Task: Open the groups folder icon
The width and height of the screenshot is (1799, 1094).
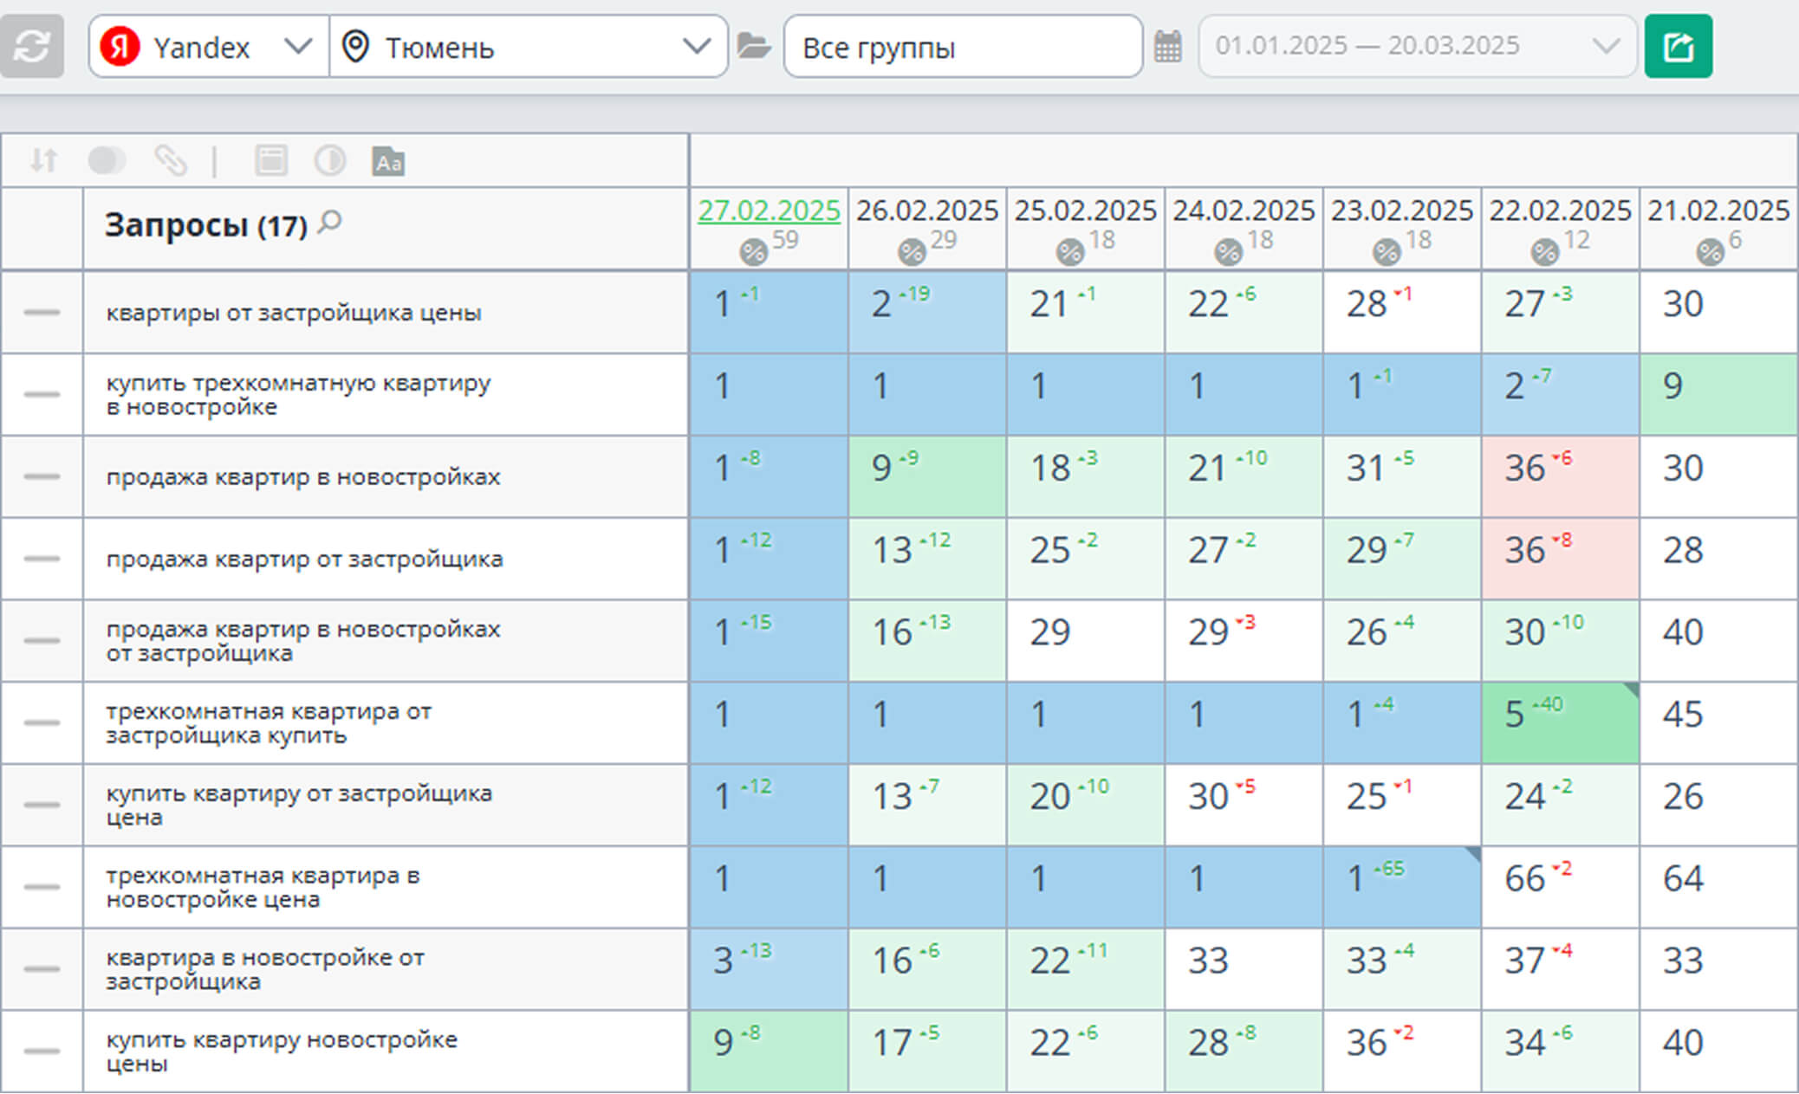Action: tap(754, 45)
